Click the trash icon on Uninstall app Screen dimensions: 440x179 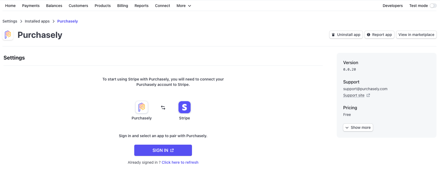click(333, 35)
